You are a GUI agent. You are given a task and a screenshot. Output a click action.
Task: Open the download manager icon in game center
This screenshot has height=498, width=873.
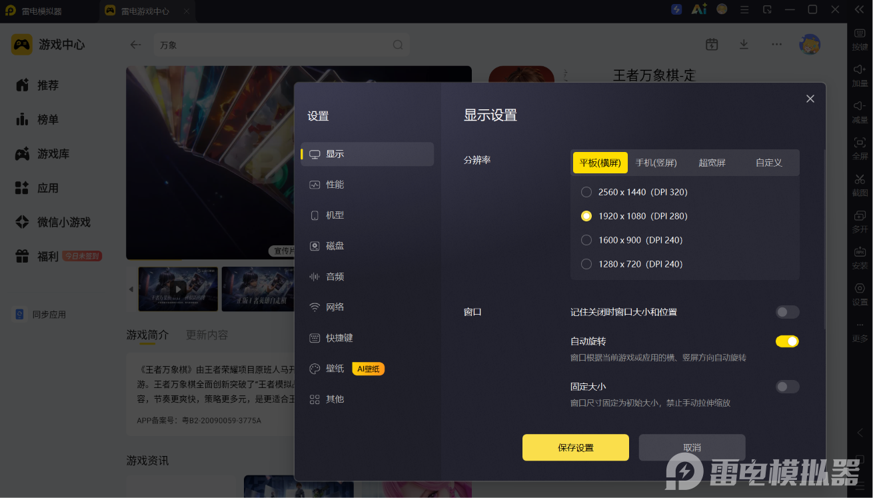coord(744,44)
